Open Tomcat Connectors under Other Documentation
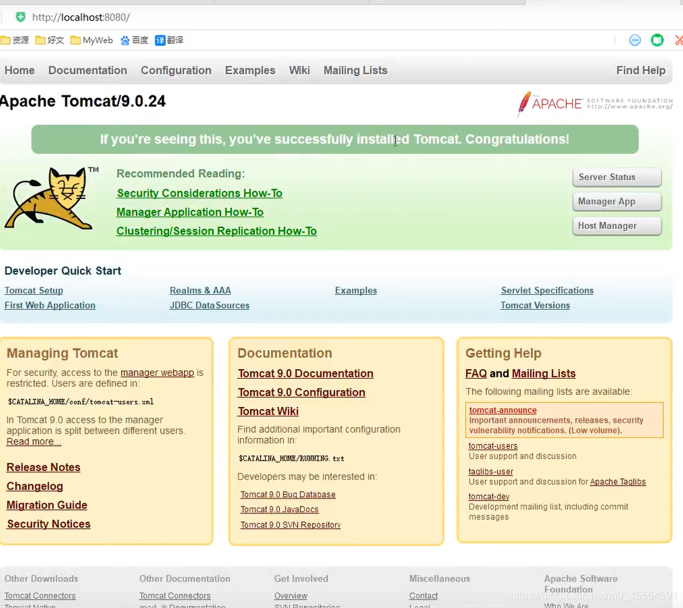The width and height of the screenshot is (683, 608). (174, 596)
